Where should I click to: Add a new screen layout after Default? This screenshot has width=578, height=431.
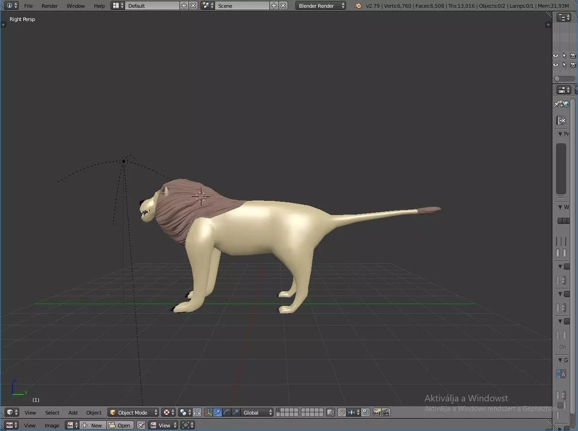(x=184, y=5)
